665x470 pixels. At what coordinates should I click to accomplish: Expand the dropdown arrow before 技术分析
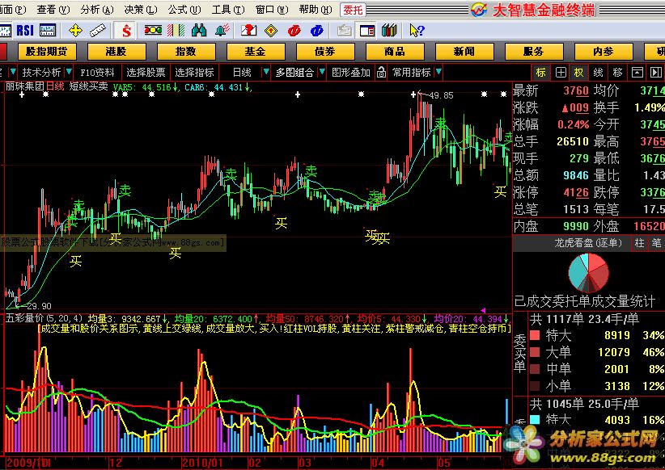point(13,72)
